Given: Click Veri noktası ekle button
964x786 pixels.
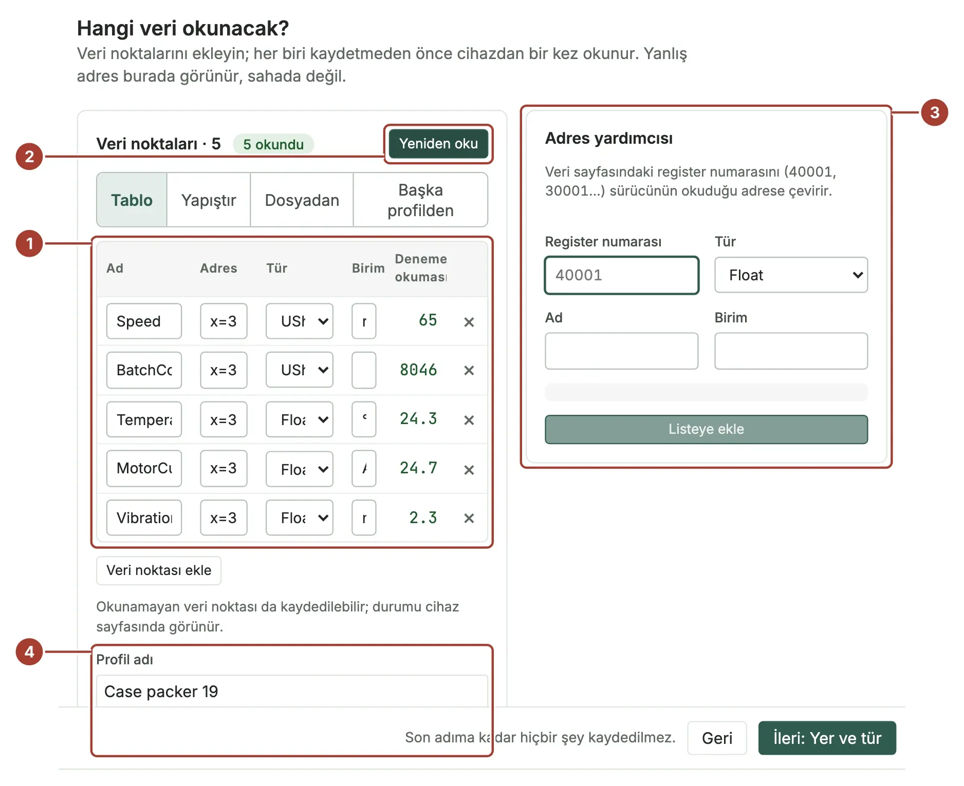Looking at the screenshot, I should point(159,570).
